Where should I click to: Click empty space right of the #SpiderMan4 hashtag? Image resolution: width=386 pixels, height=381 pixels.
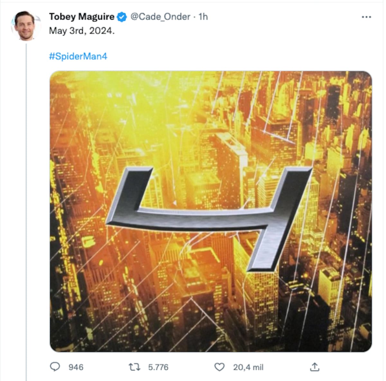(225, 56)
